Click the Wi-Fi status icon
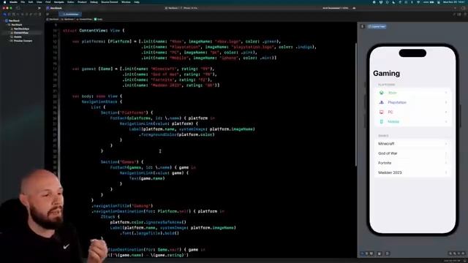Viewport: 468px width, 263px height. pyautogui.click(x=418, y=2)
